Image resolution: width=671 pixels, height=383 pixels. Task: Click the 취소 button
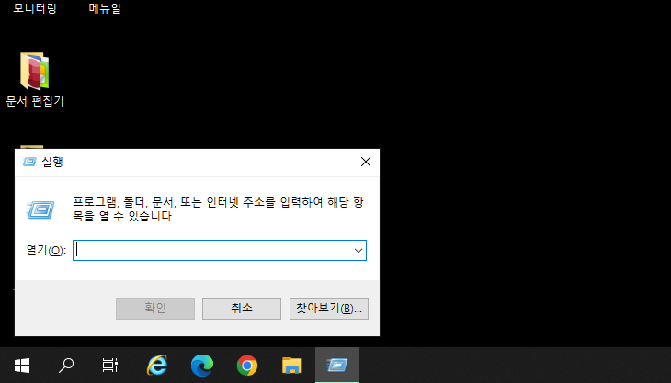tap(242, 309)
